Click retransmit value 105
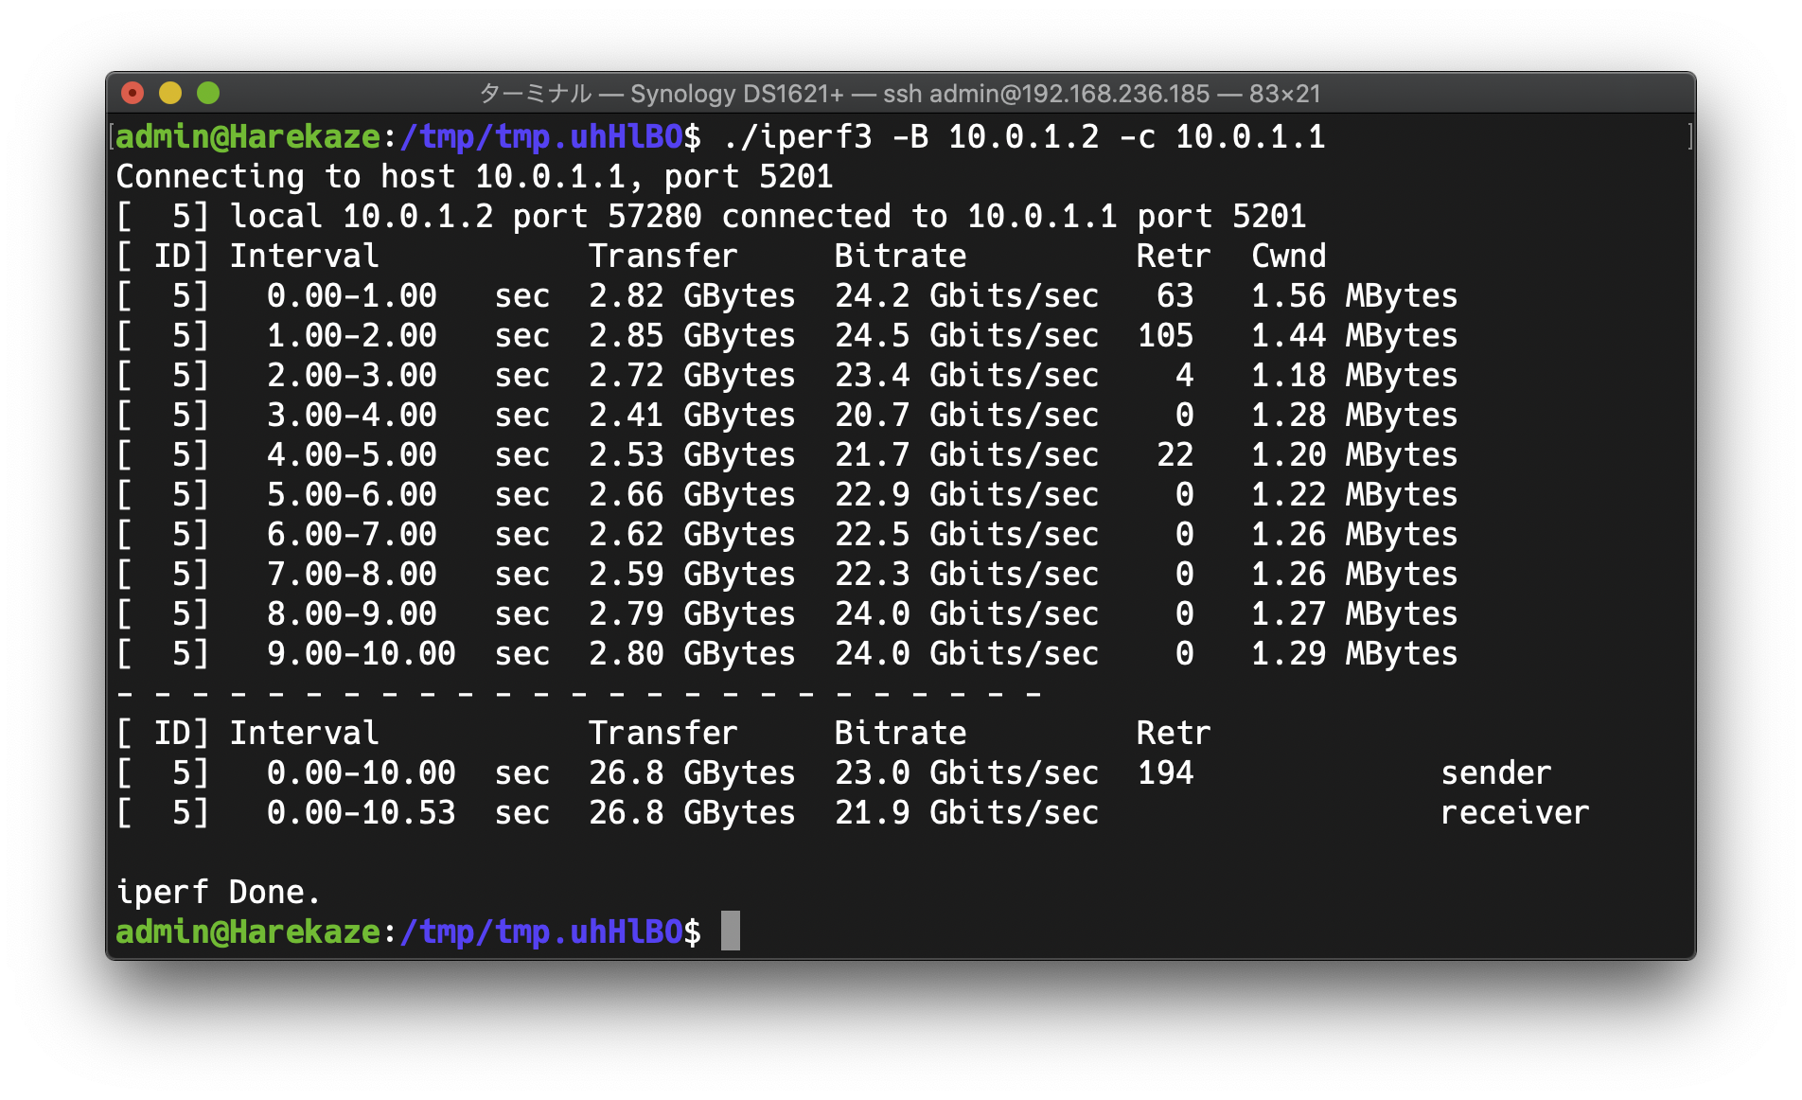1802x1100 pixels. pyautogui.click(x=1165, y=336)
